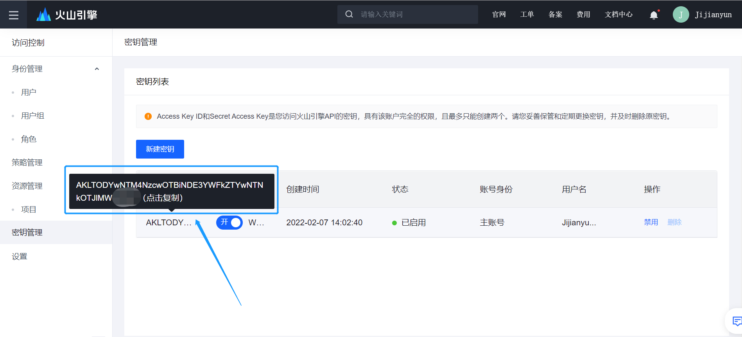Click the 访问控制 sidebar title
This screenshot has height=337, width=742.
(x=28, y=43)
